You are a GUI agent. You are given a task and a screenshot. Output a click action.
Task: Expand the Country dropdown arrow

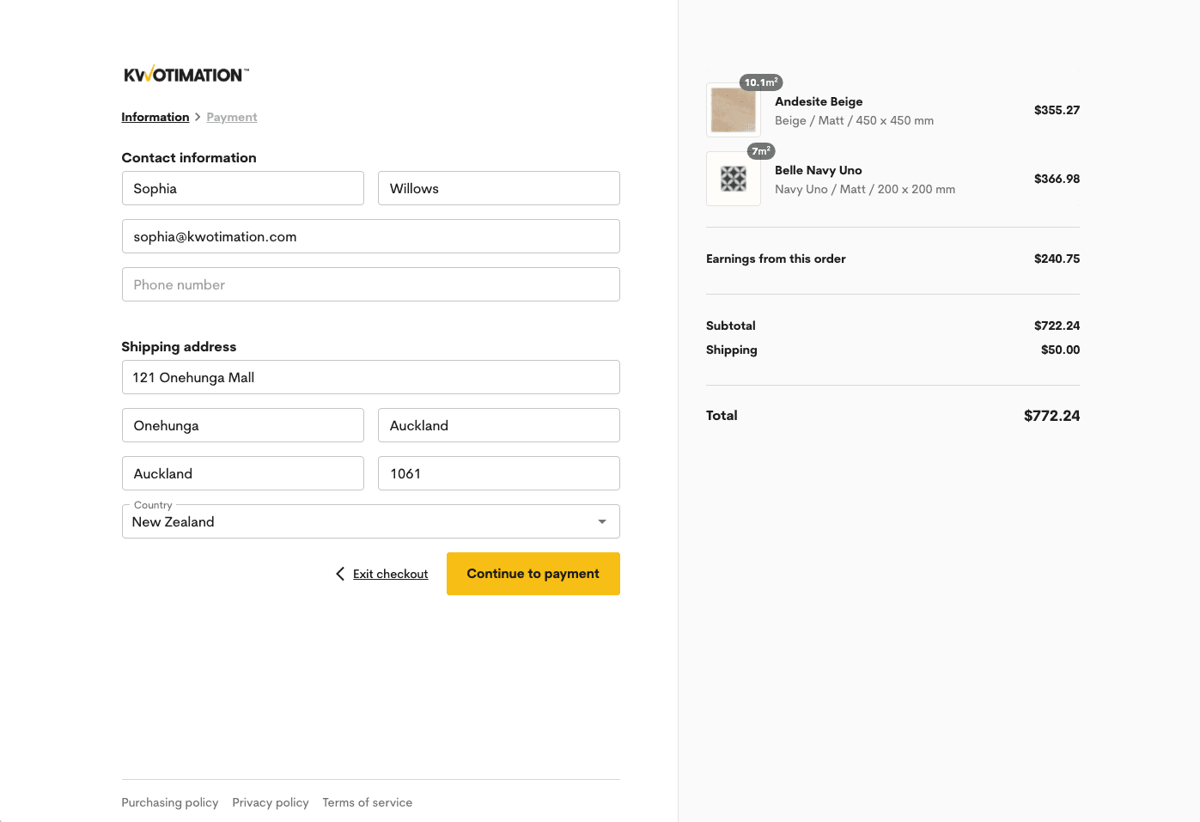pos(602,521)
